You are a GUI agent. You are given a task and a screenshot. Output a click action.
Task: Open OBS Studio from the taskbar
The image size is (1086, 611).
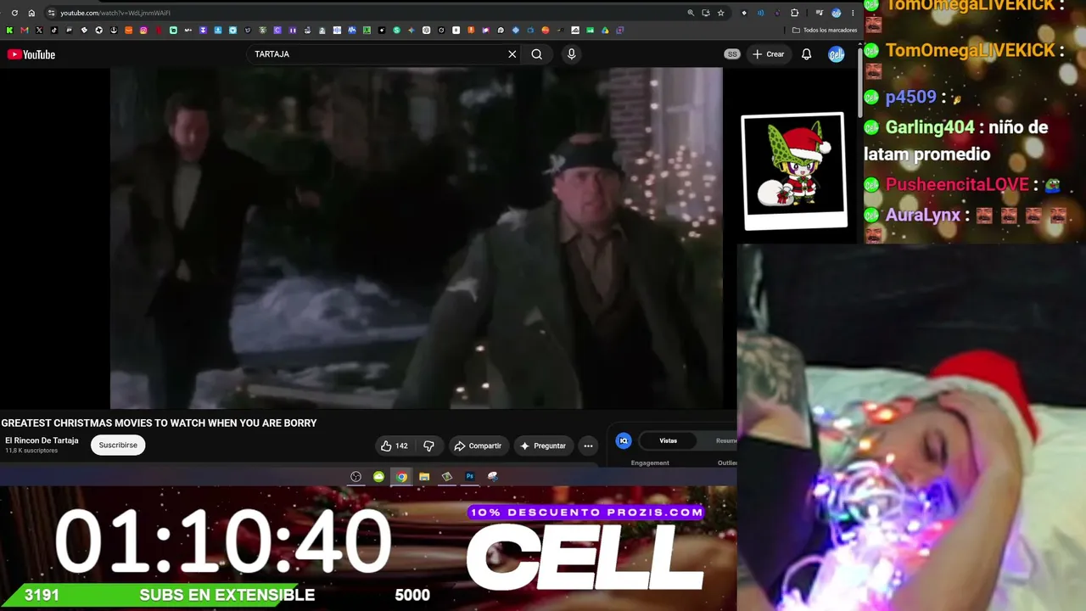356,477
